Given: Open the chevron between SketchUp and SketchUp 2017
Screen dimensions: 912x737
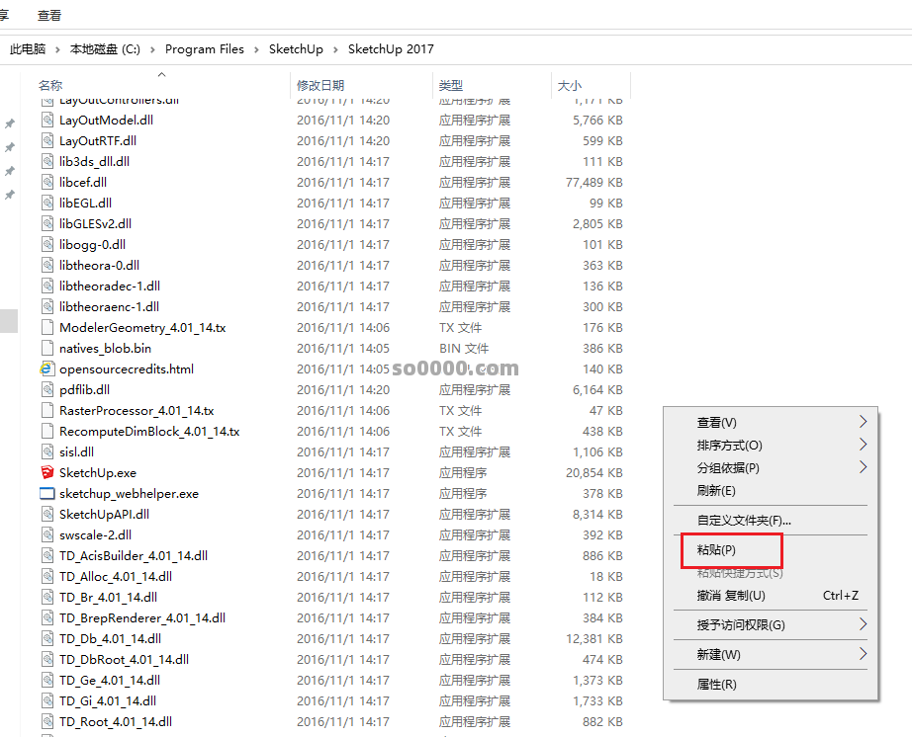Looking at the screenshot, I should tap(335, 50).
